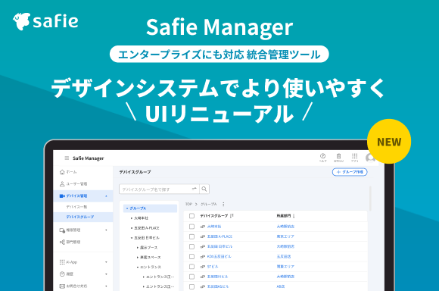Expand the AI-App sidebar section arrow

click(106, 262)
